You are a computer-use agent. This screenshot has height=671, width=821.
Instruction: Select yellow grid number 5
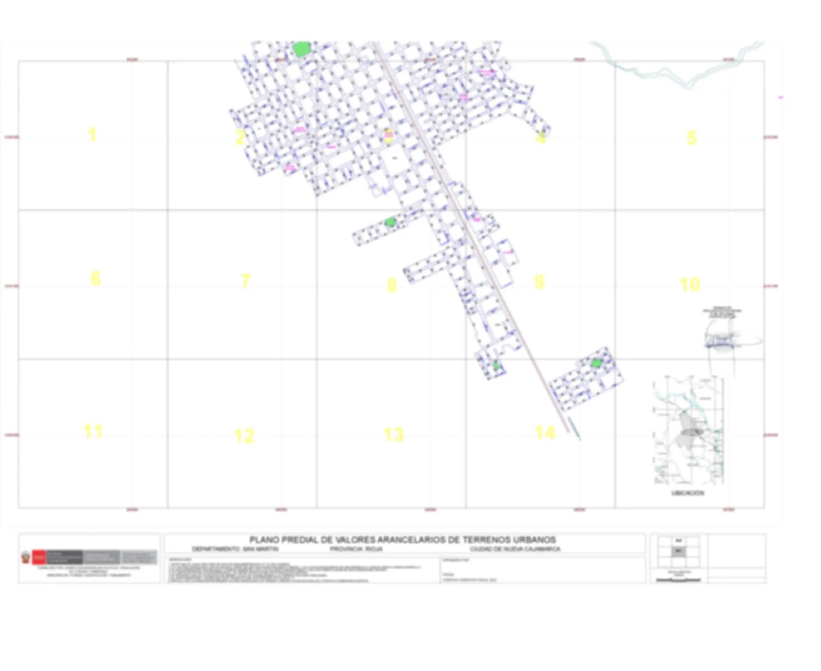point(692,138)
